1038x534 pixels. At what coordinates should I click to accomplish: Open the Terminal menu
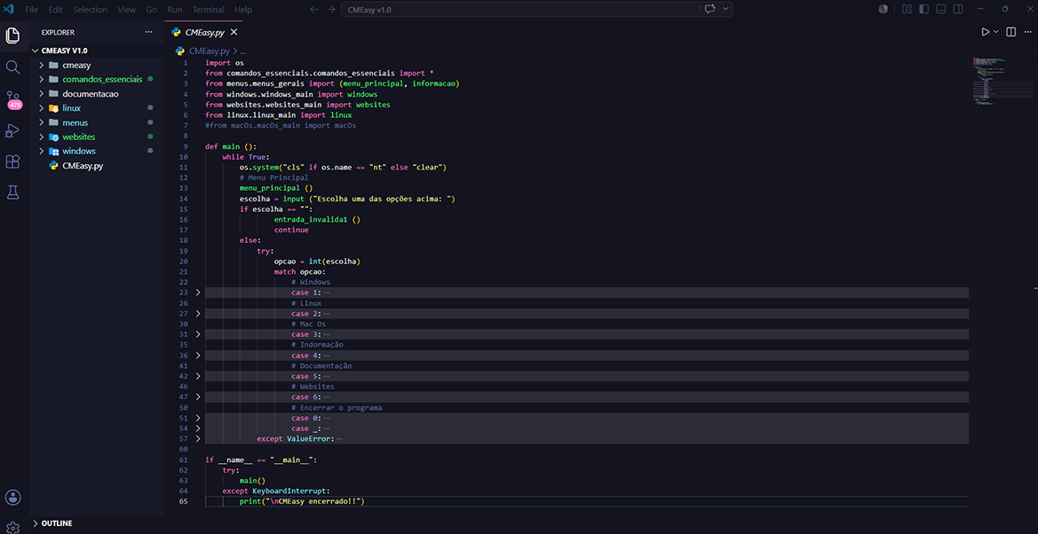click(209, 10)
